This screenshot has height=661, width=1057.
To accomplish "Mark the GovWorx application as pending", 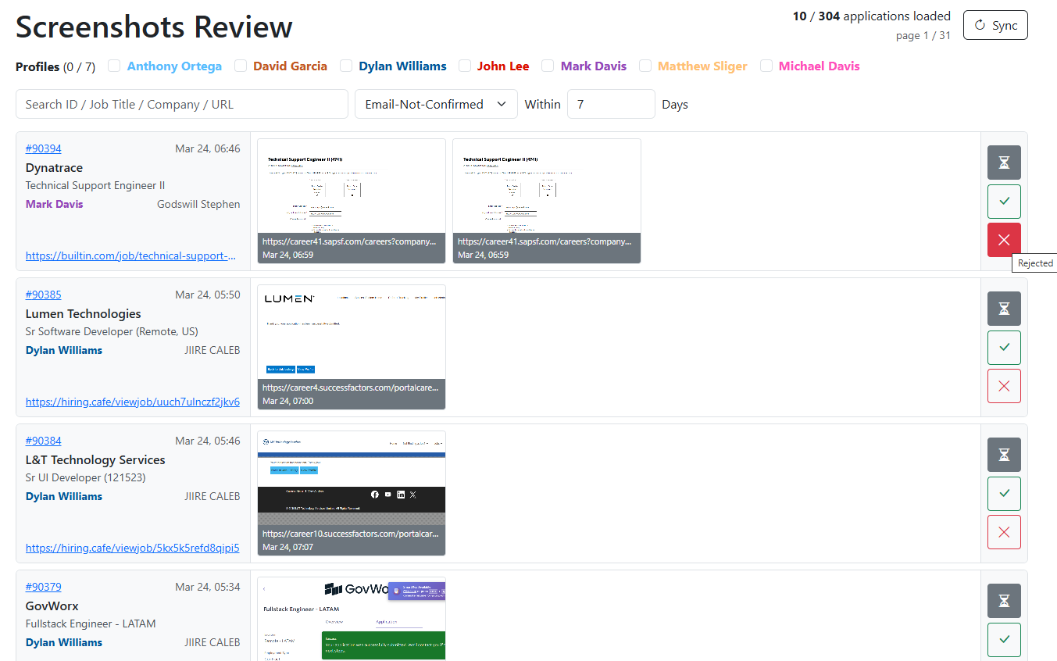I will point(1004,601).
